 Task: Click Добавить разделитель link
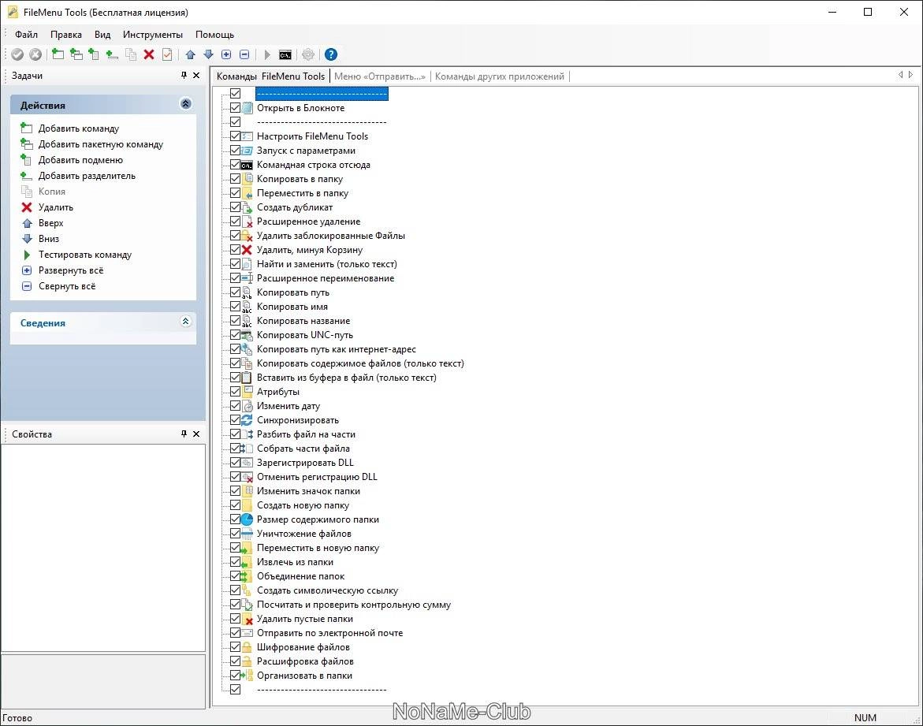(x=87, y=176)
